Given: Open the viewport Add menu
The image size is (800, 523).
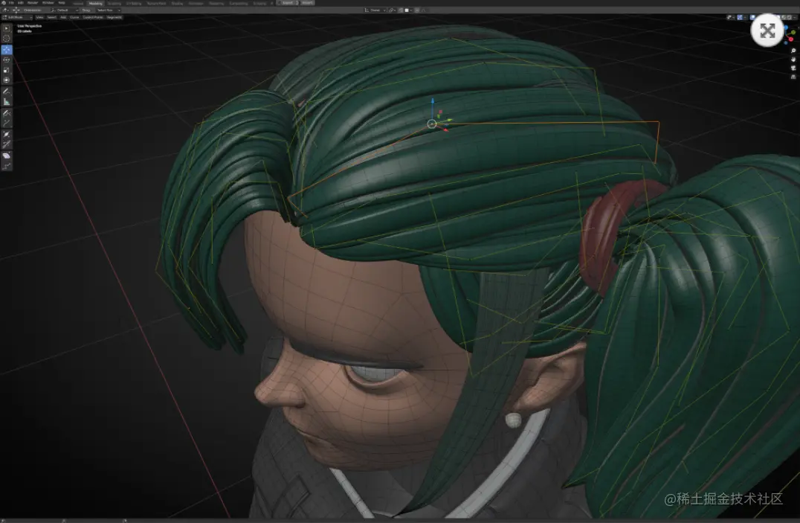Looking at the screenshot, I should tap(63, 17).
